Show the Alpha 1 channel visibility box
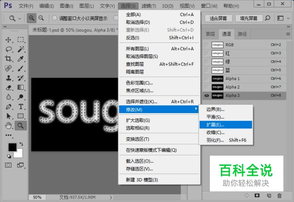294x202 pixels. tap(206, 79)
